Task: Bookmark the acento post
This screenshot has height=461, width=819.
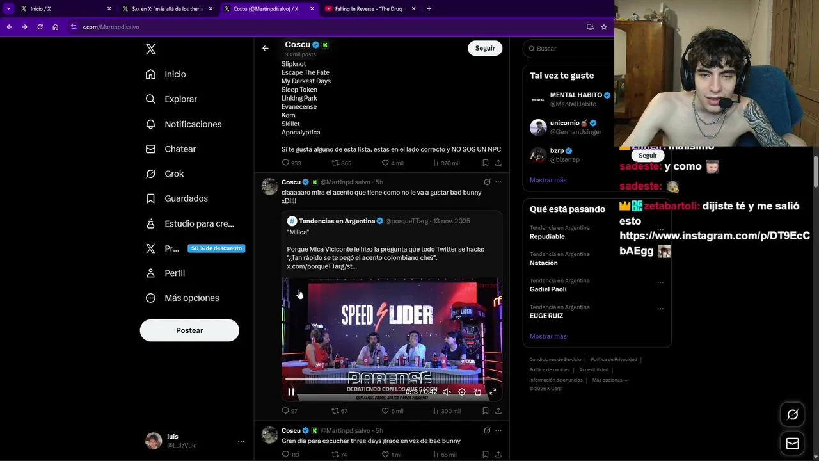Action: [x=486, y=411]
